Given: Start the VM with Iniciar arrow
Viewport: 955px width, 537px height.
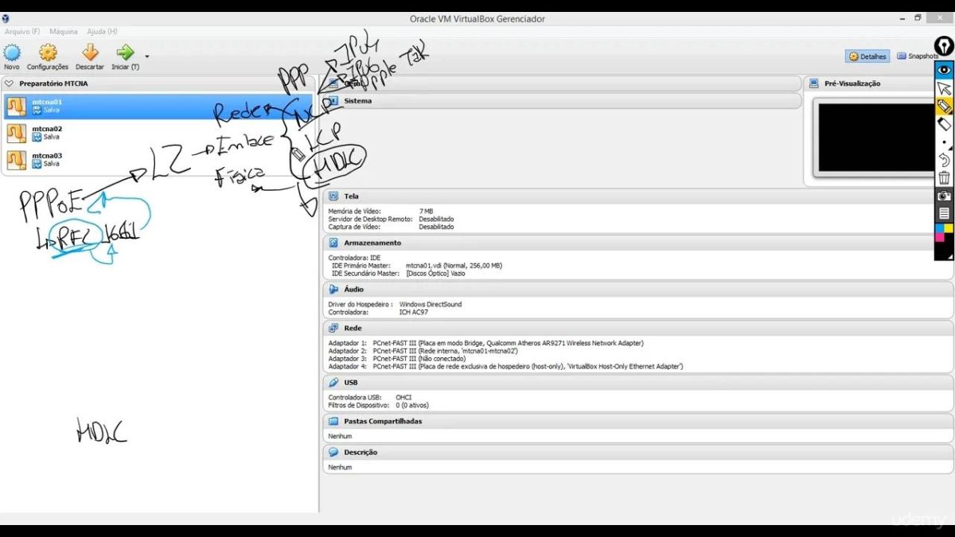Looking at the screenshot, I should [x=125, y=53].
